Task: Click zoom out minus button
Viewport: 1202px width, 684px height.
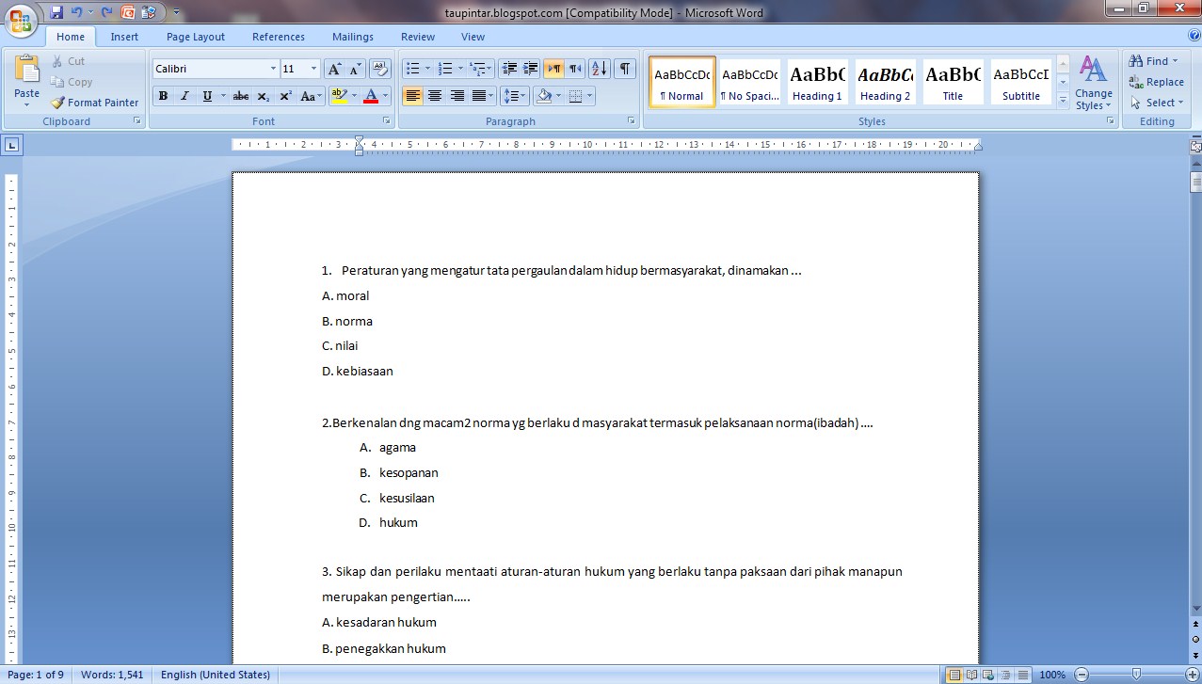Action: pyautogui.click(x=1082, y=675)
